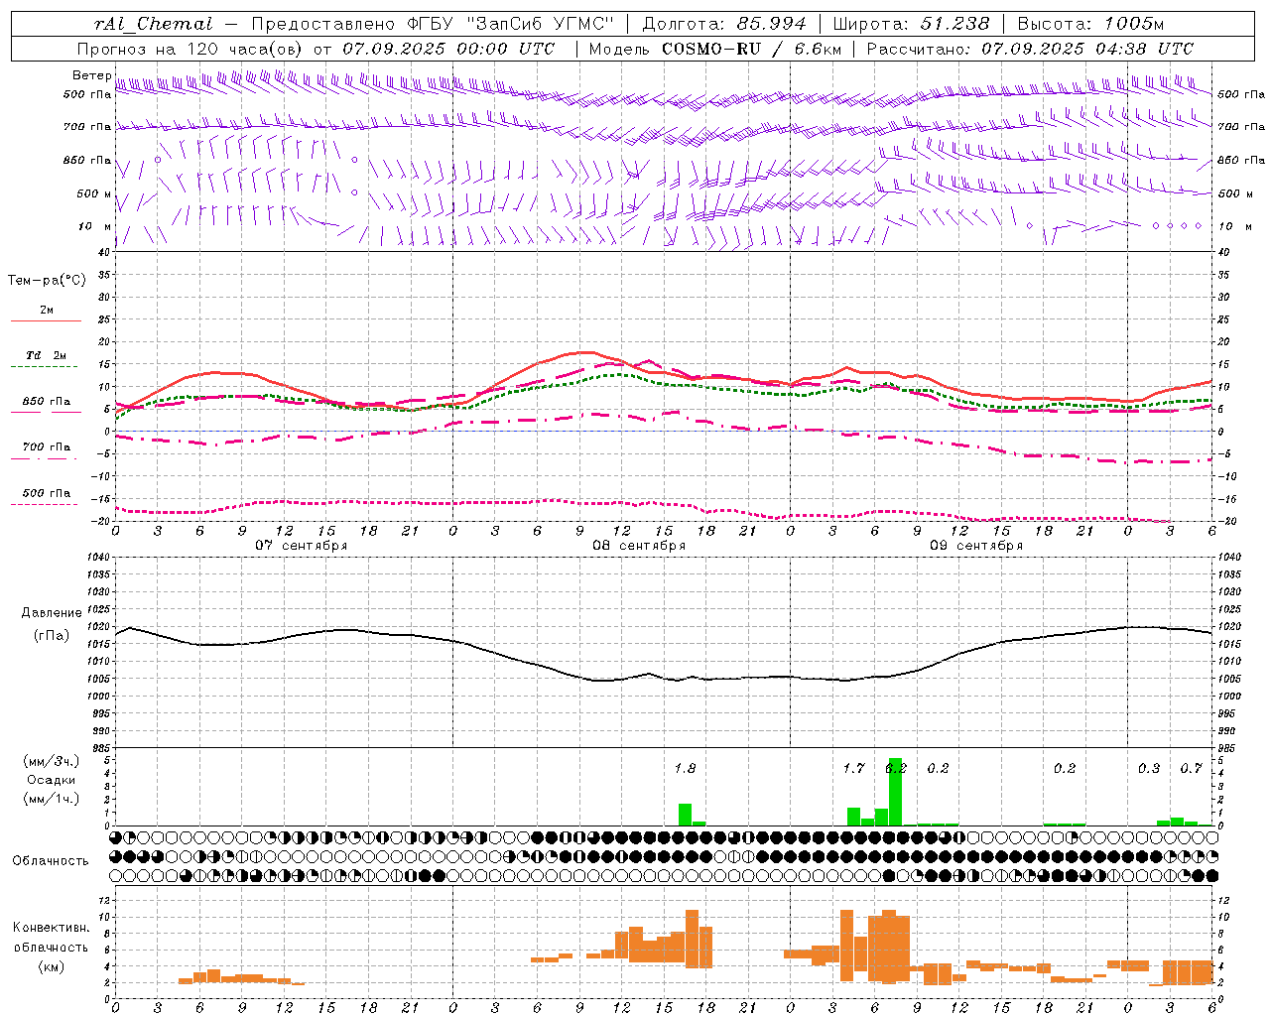Image resolution: width=1270 pixels, height=1016 pixels.
Task: Click the Ветер panel label
Action: [92, 75]
